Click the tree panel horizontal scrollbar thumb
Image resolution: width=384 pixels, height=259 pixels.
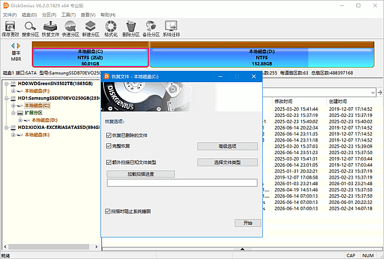[x=49, y=246]
